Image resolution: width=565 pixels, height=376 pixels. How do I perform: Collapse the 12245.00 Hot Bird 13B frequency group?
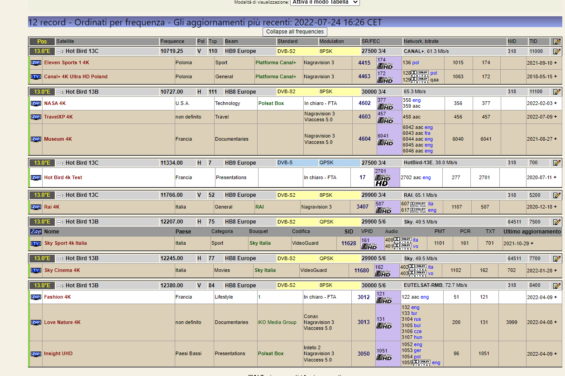click(59, 259)
